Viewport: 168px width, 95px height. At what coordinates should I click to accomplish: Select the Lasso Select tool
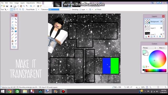coord(13,22)
